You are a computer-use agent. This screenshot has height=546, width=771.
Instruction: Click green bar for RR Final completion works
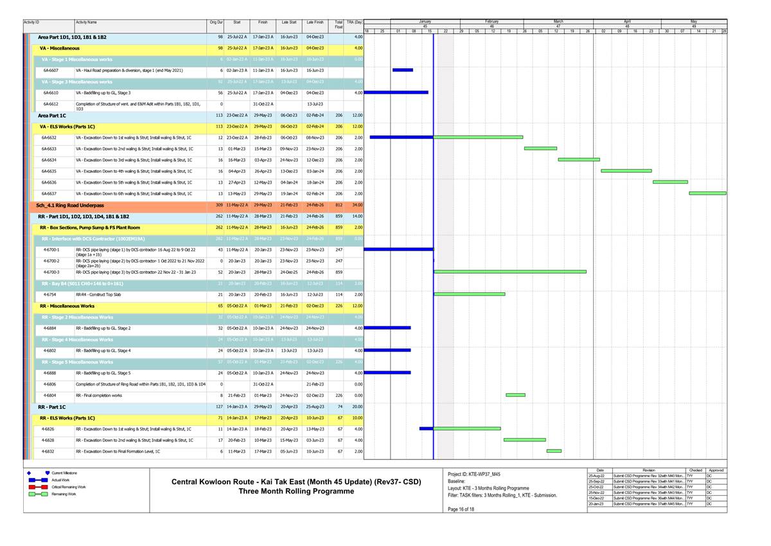515,395
